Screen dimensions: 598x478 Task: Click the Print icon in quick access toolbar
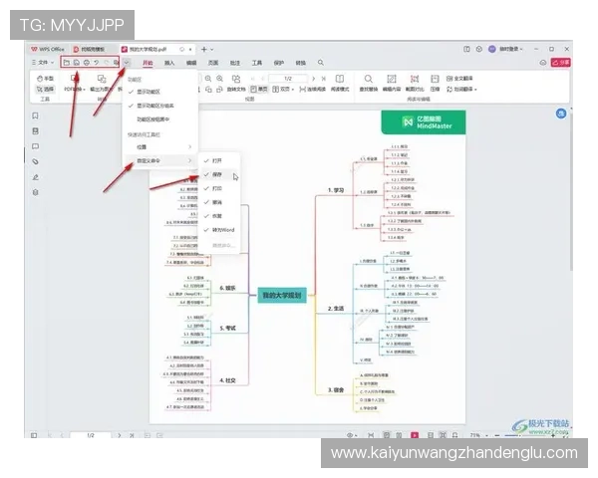coord(87,63)
